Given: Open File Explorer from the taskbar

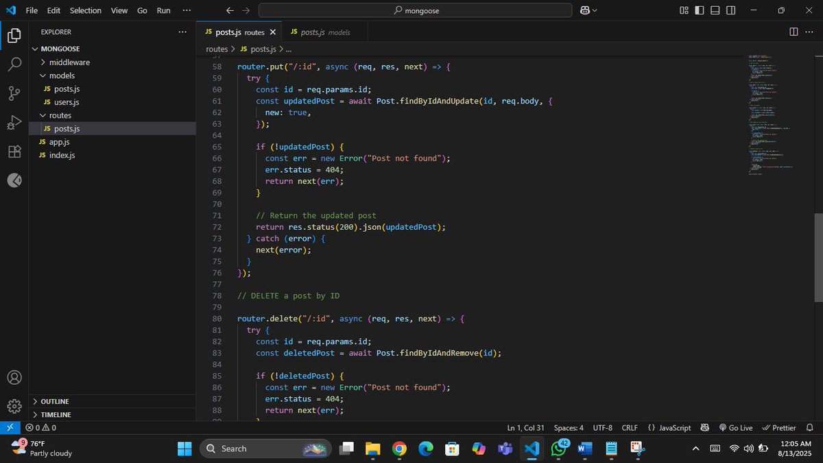Looking at the screenshot, I should tap(372, 449).
